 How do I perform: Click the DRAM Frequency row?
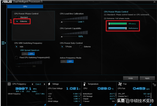(26, 94)
